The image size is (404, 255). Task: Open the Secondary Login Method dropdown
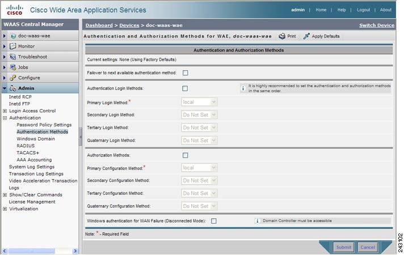pyautogui.click(x=199, y=115)
